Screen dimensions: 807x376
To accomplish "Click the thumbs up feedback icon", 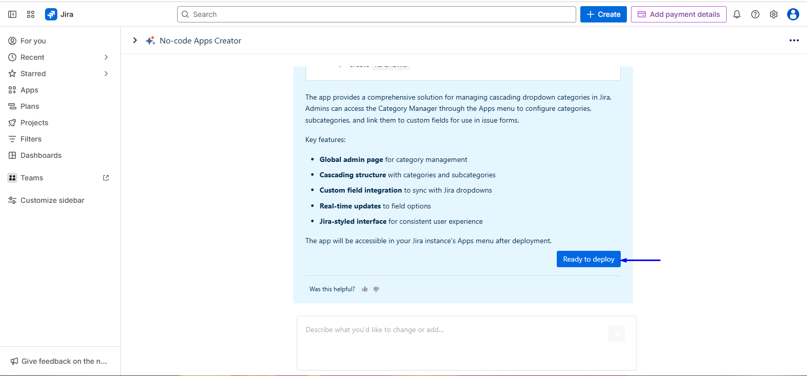I will coord(365,289).
